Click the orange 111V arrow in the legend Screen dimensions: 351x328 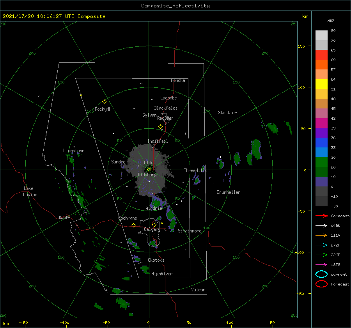[x=321, y=235]
